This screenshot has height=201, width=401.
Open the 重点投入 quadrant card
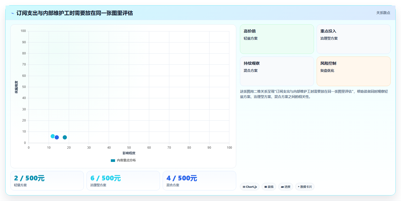click(x=354, y=39)
